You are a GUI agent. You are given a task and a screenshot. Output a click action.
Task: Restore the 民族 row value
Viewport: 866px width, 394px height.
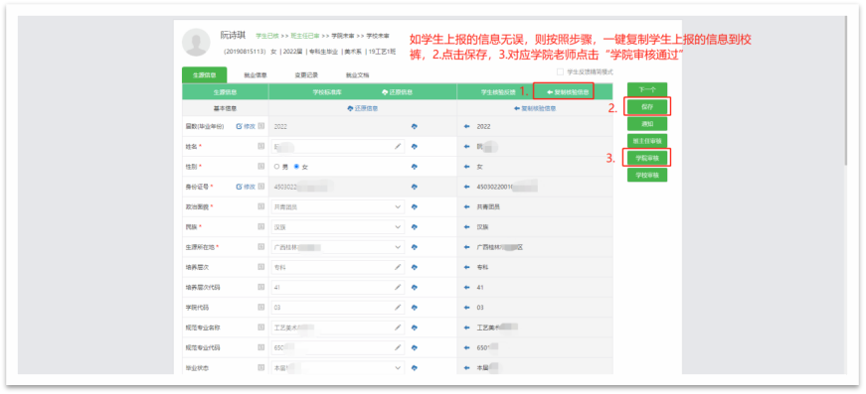415,227
